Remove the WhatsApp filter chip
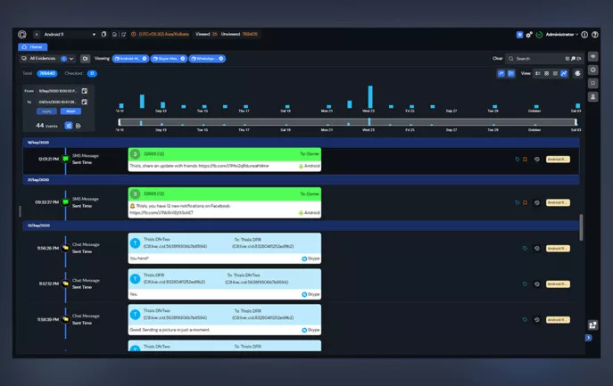613x386 pixels. click(x=221, y=59)
